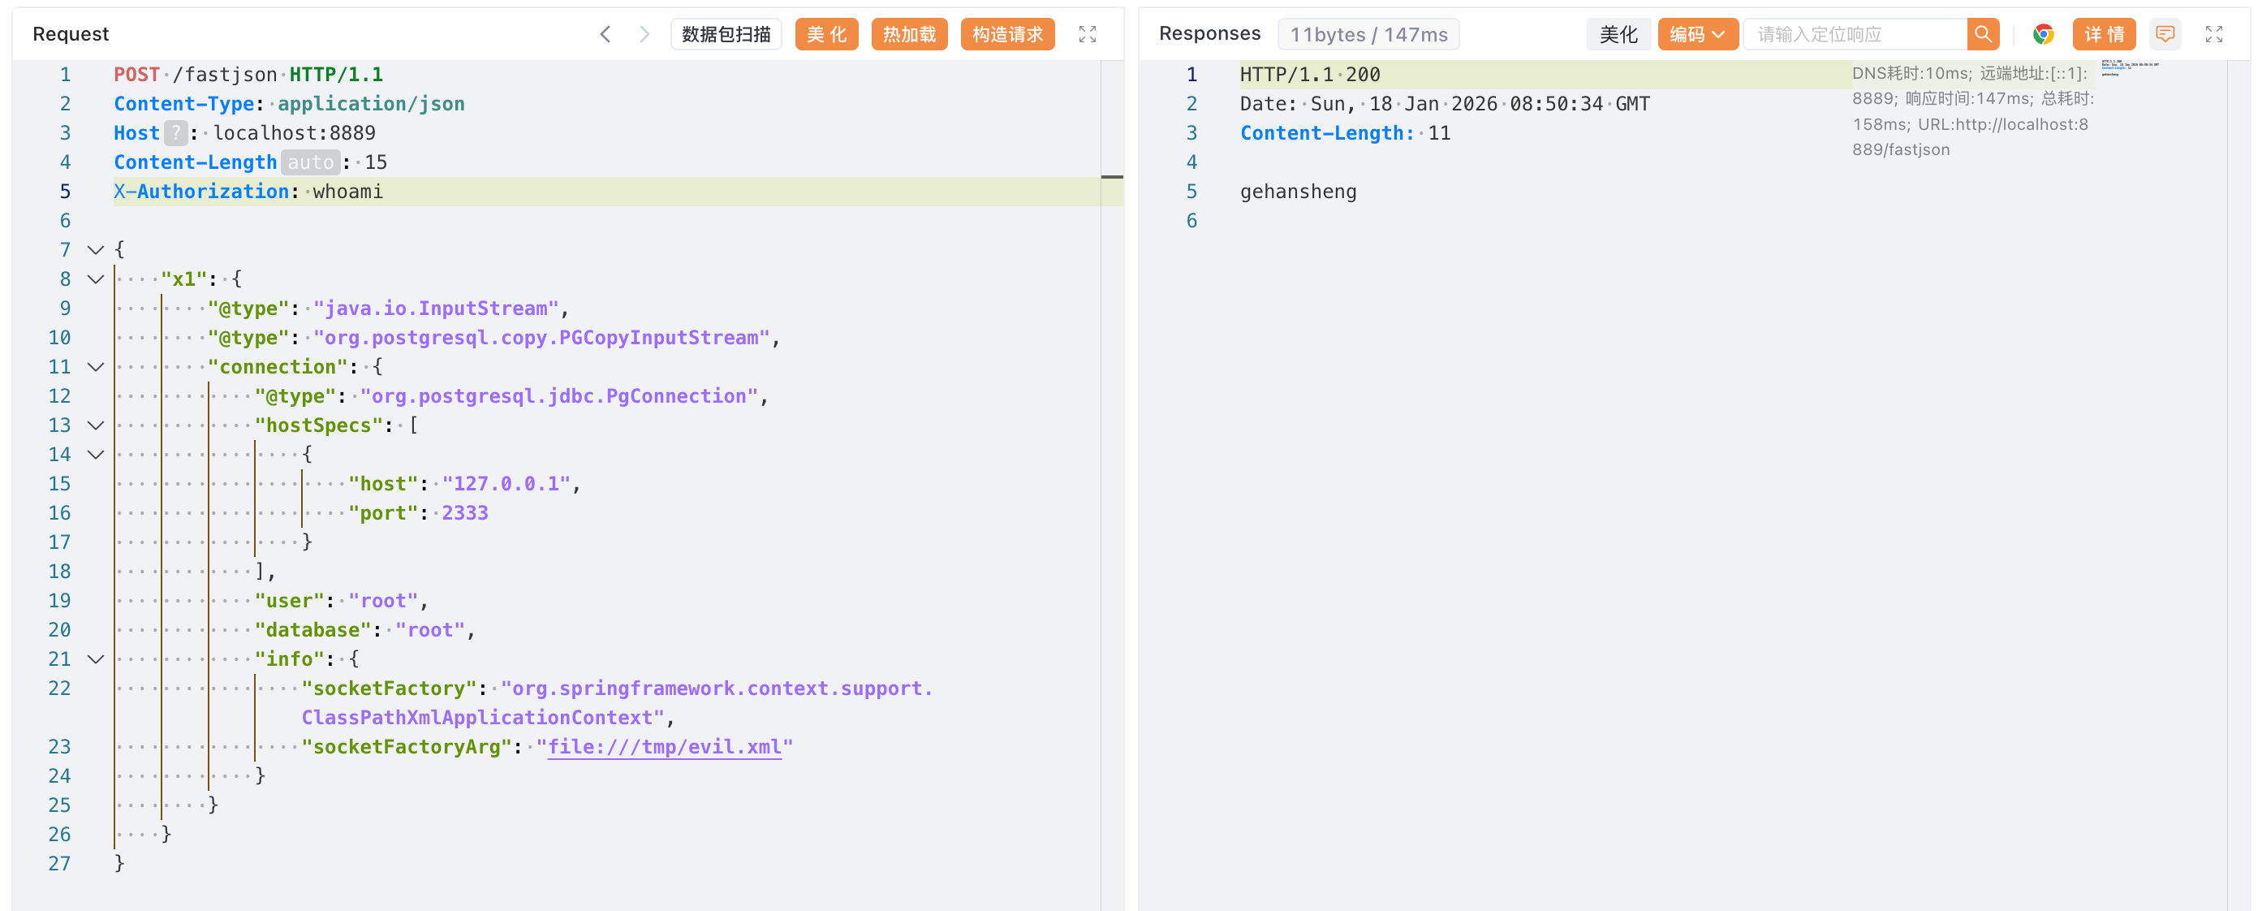This screenshot has height=911, width=2258.
Task: Go to previous request with left arrow
Action: click(x=605, y=34)
